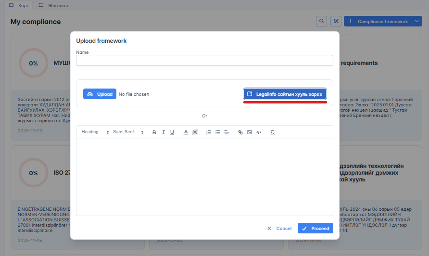Click the magic wand icon button
Image resolution: width=429 pixels, height=256 pixels.
336,21
